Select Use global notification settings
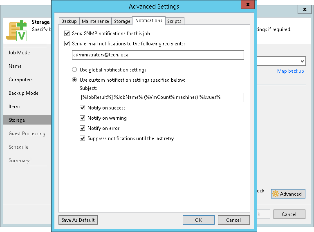This screenshot has width=314, height=232. (x=74, y=70)
